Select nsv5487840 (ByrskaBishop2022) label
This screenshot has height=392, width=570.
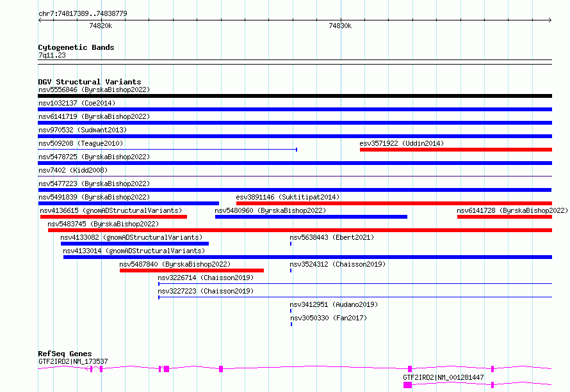(175, 264)
